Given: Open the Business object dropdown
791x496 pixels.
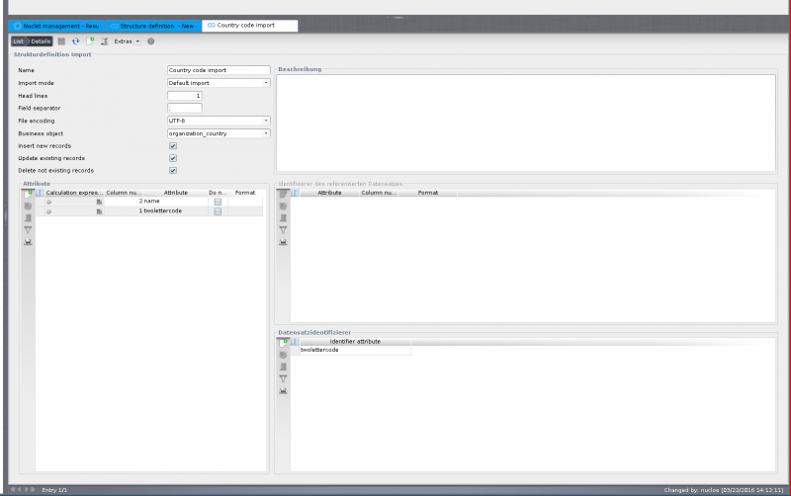Looking at the screenshot, I should (266, 133).
